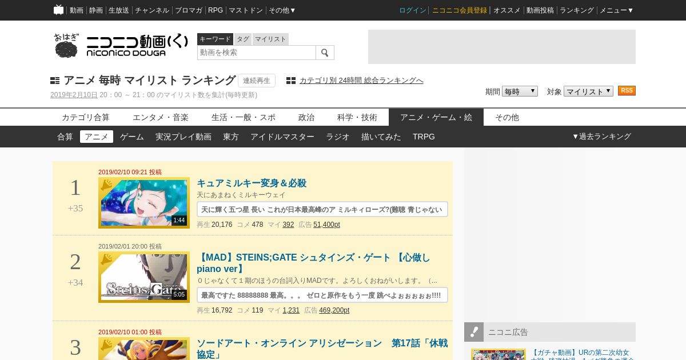
Task: Click the orange RSS feed icon
Action: point(627,91)
